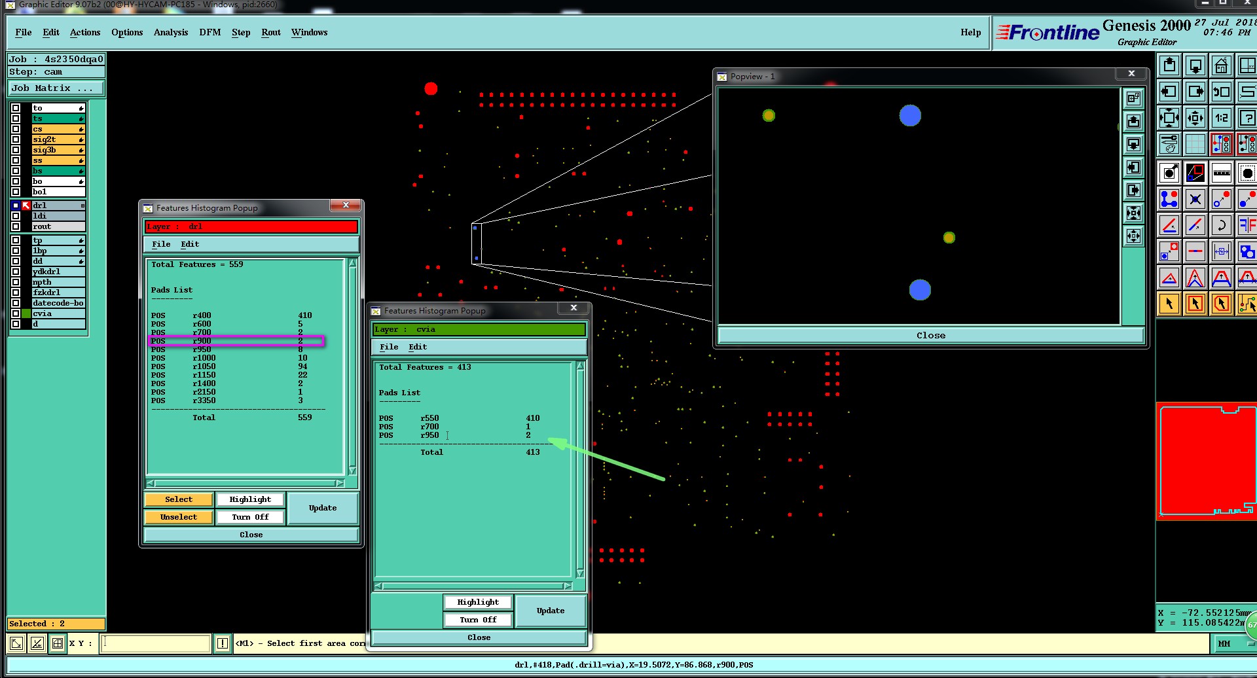
Task: Click Close button in Popview window
Action: click(x=931, y=335)
